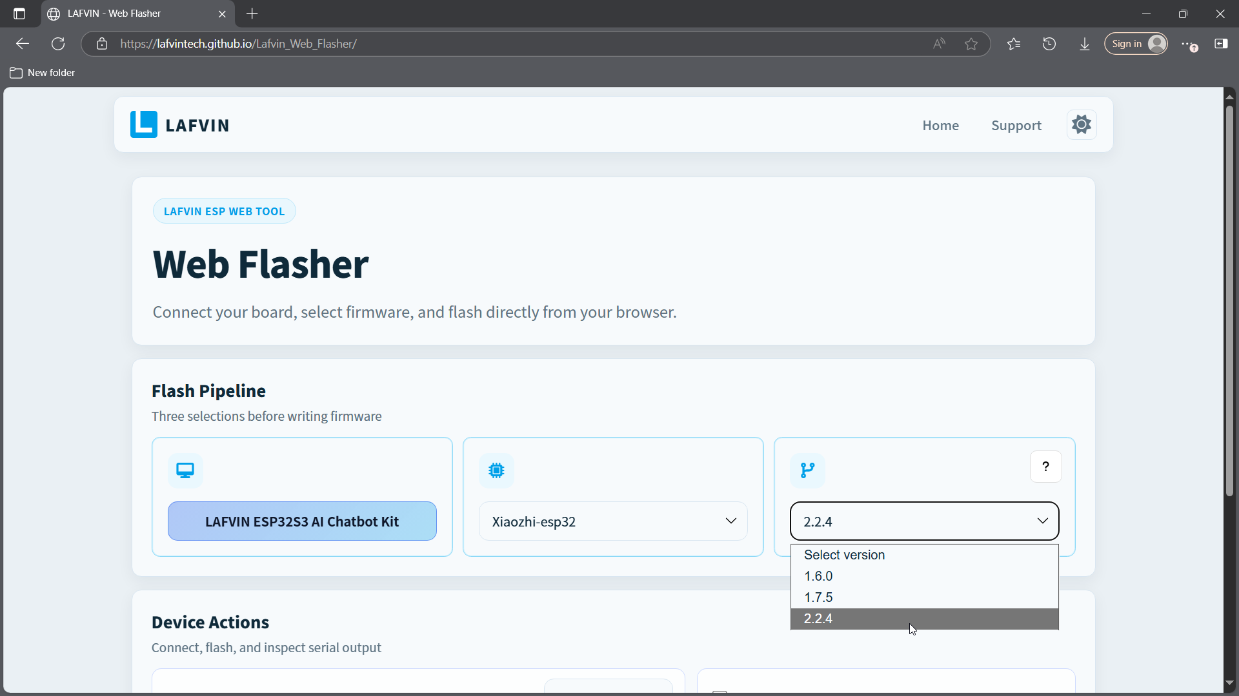The width and height of the screenshot is (1239, 696).
Task: Open browser Settings and more menu
Action: click(1189, 44)
